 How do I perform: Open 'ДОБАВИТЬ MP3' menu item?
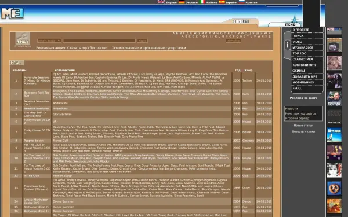tap(304, 76)
